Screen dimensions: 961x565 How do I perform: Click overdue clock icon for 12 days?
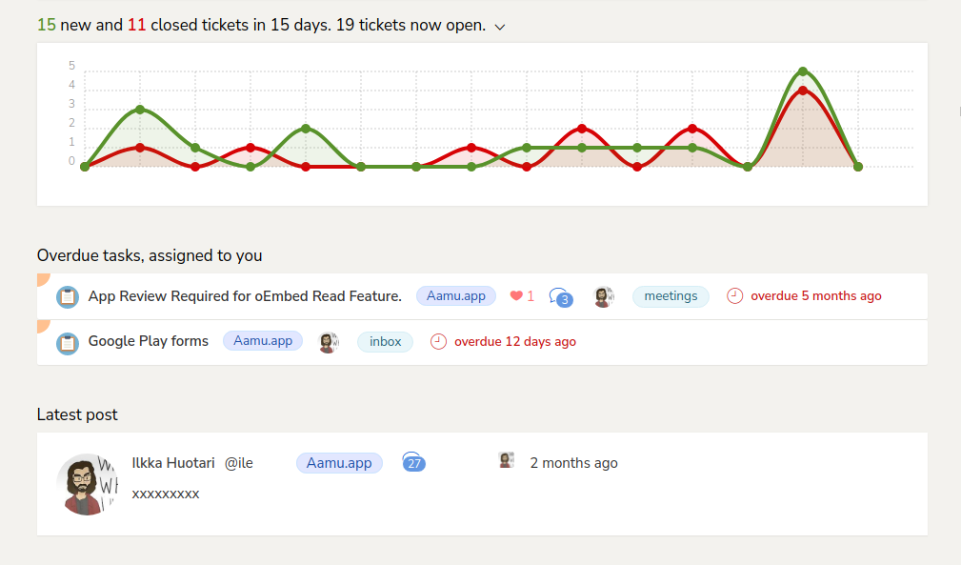coord(438,341)
